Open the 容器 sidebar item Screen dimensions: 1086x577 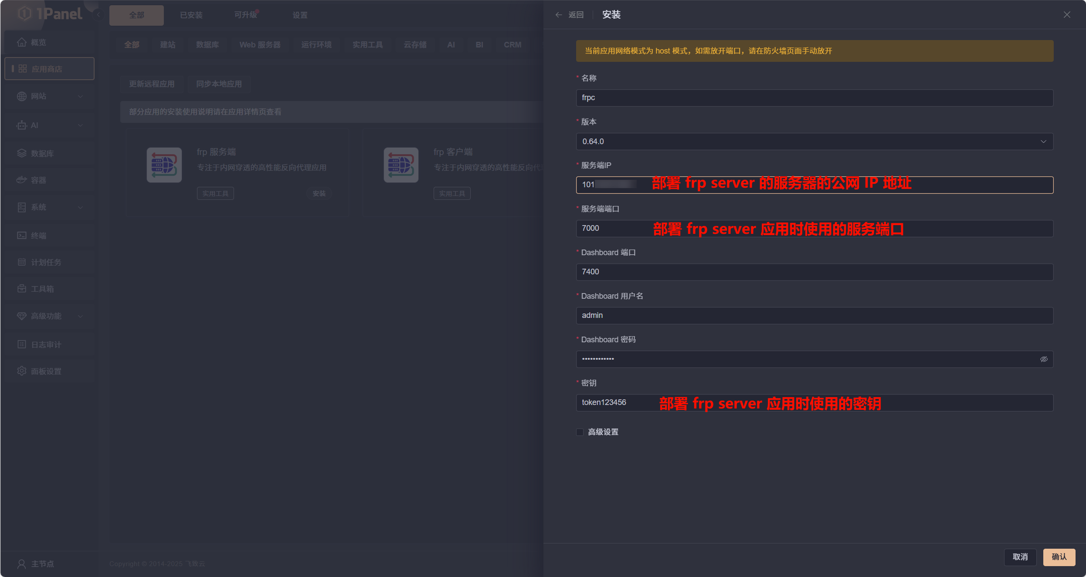(x=38, y=180)
